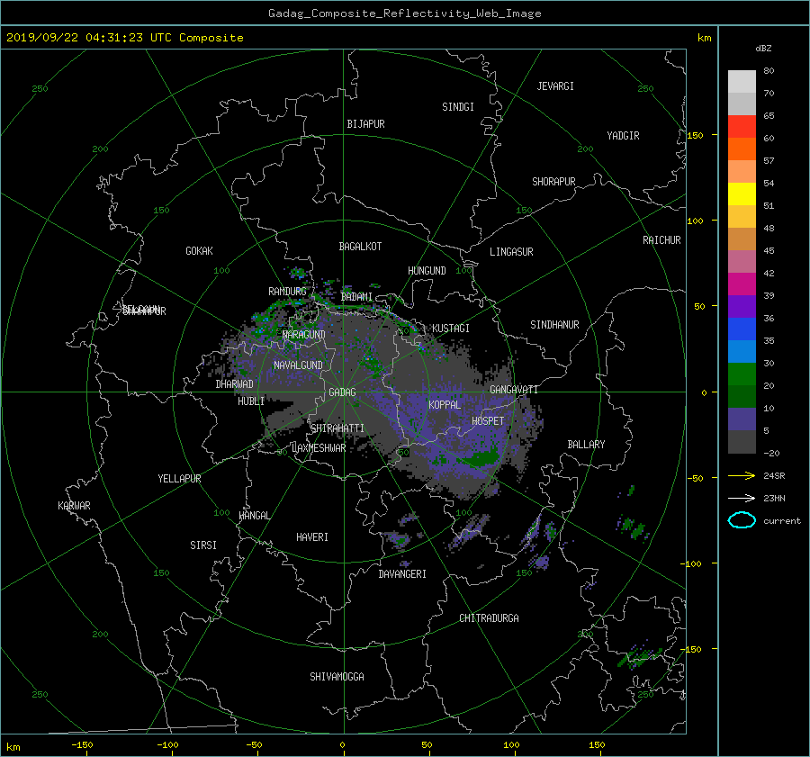Click the HUNGUND city label
810x757 pixels.
[x=427, y=271]
